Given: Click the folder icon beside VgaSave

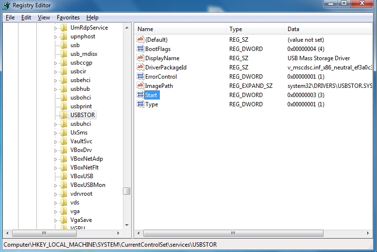Looking at the screenshot, I should click(x=64, y=220).
